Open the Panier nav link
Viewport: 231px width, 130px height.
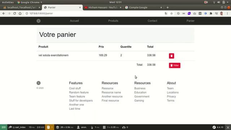tap(190, 21)
